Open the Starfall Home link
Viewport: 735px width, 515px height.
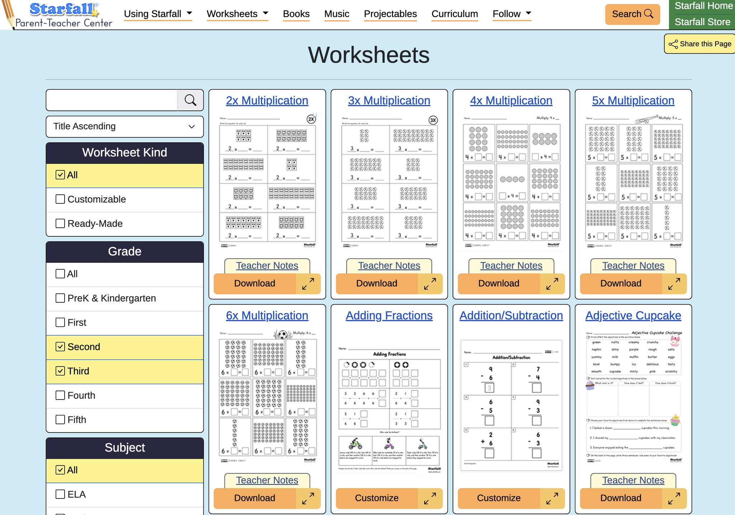point(703,6)
